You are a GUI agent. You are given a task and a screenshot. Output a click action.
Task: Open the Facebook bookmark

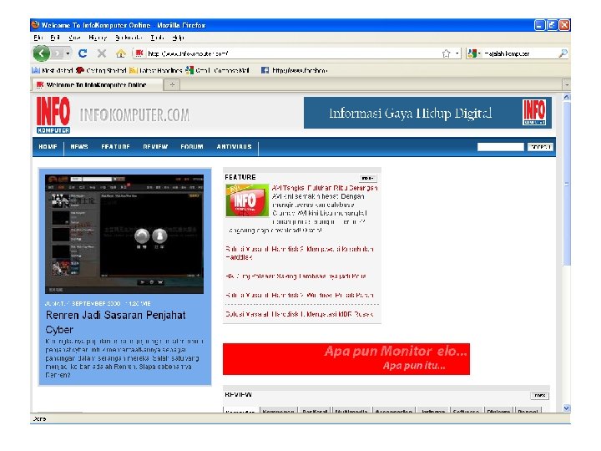(x=294, y=70)
